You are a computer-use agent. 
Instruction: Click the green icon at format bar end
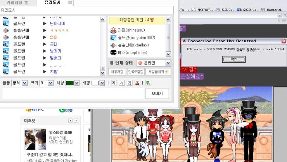pos(149,83)
